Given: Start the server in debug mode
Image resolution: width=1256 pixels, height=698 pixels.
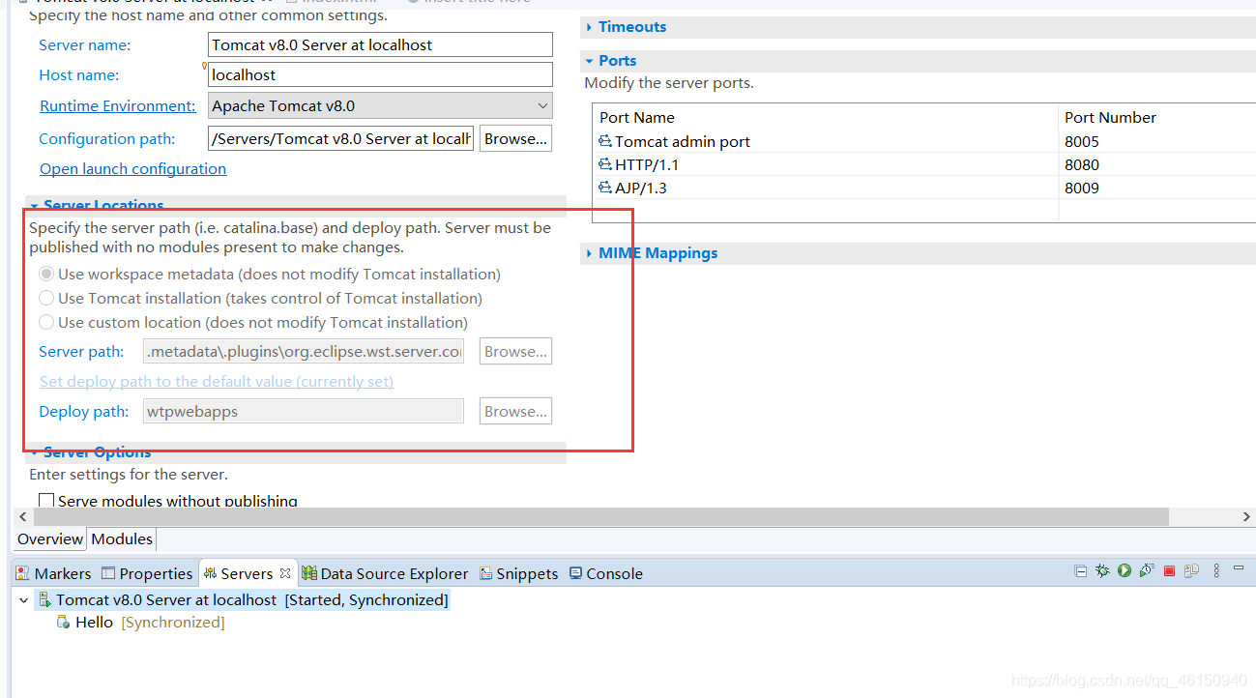Looking at the screenshot, I should click(x=1102, y=571).
